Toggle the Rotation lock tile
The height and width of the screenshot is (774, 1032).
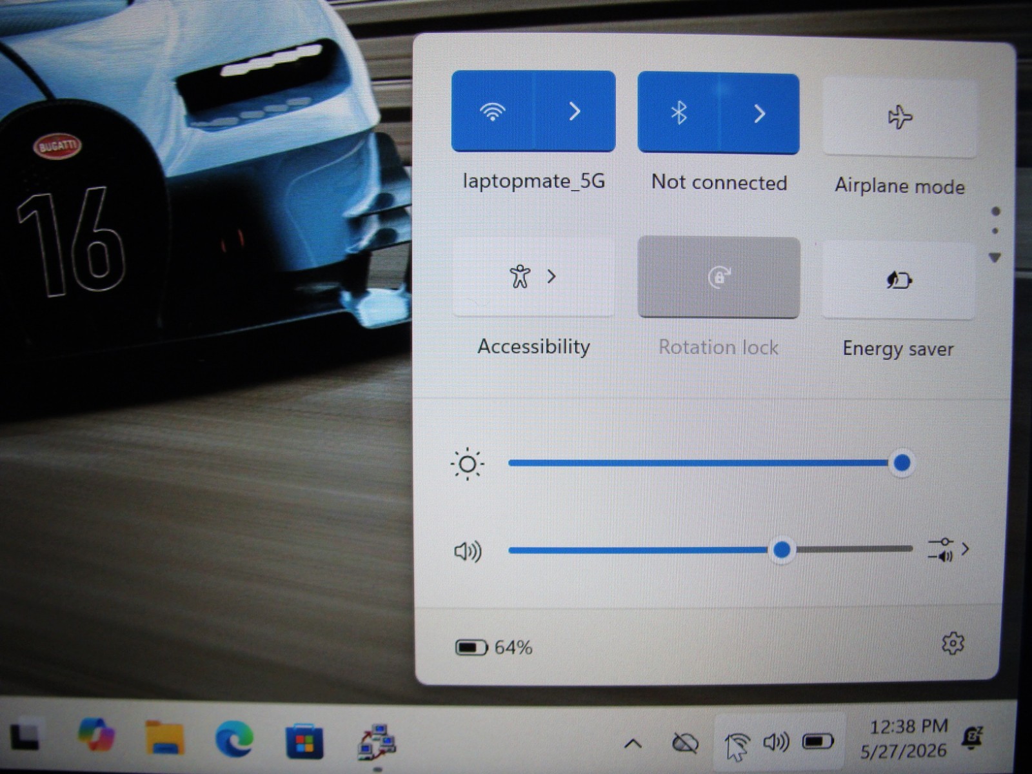[719, 277]
